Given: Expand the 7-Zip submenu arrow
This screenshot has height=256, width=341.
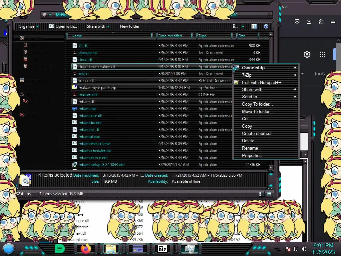Looking at the screenshot, I should click(x=295, y=75).
